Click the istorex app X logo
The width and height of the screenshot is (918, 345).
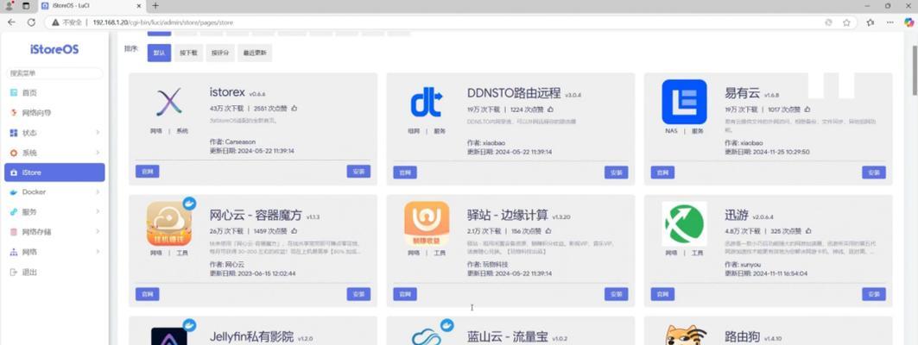(x=168, y=103)
